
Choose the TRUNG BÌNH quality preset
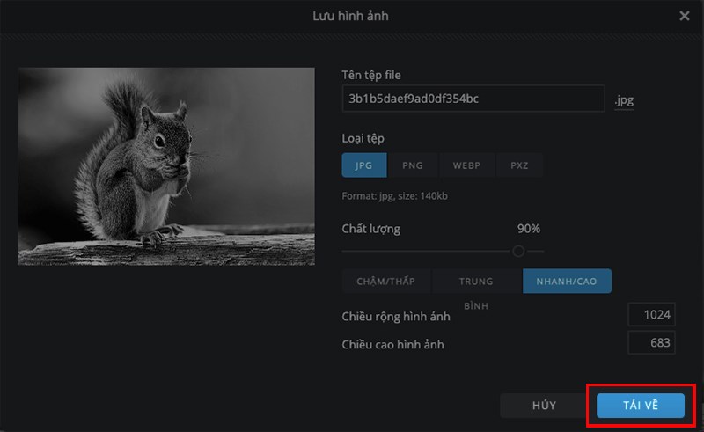pos(476,282)
